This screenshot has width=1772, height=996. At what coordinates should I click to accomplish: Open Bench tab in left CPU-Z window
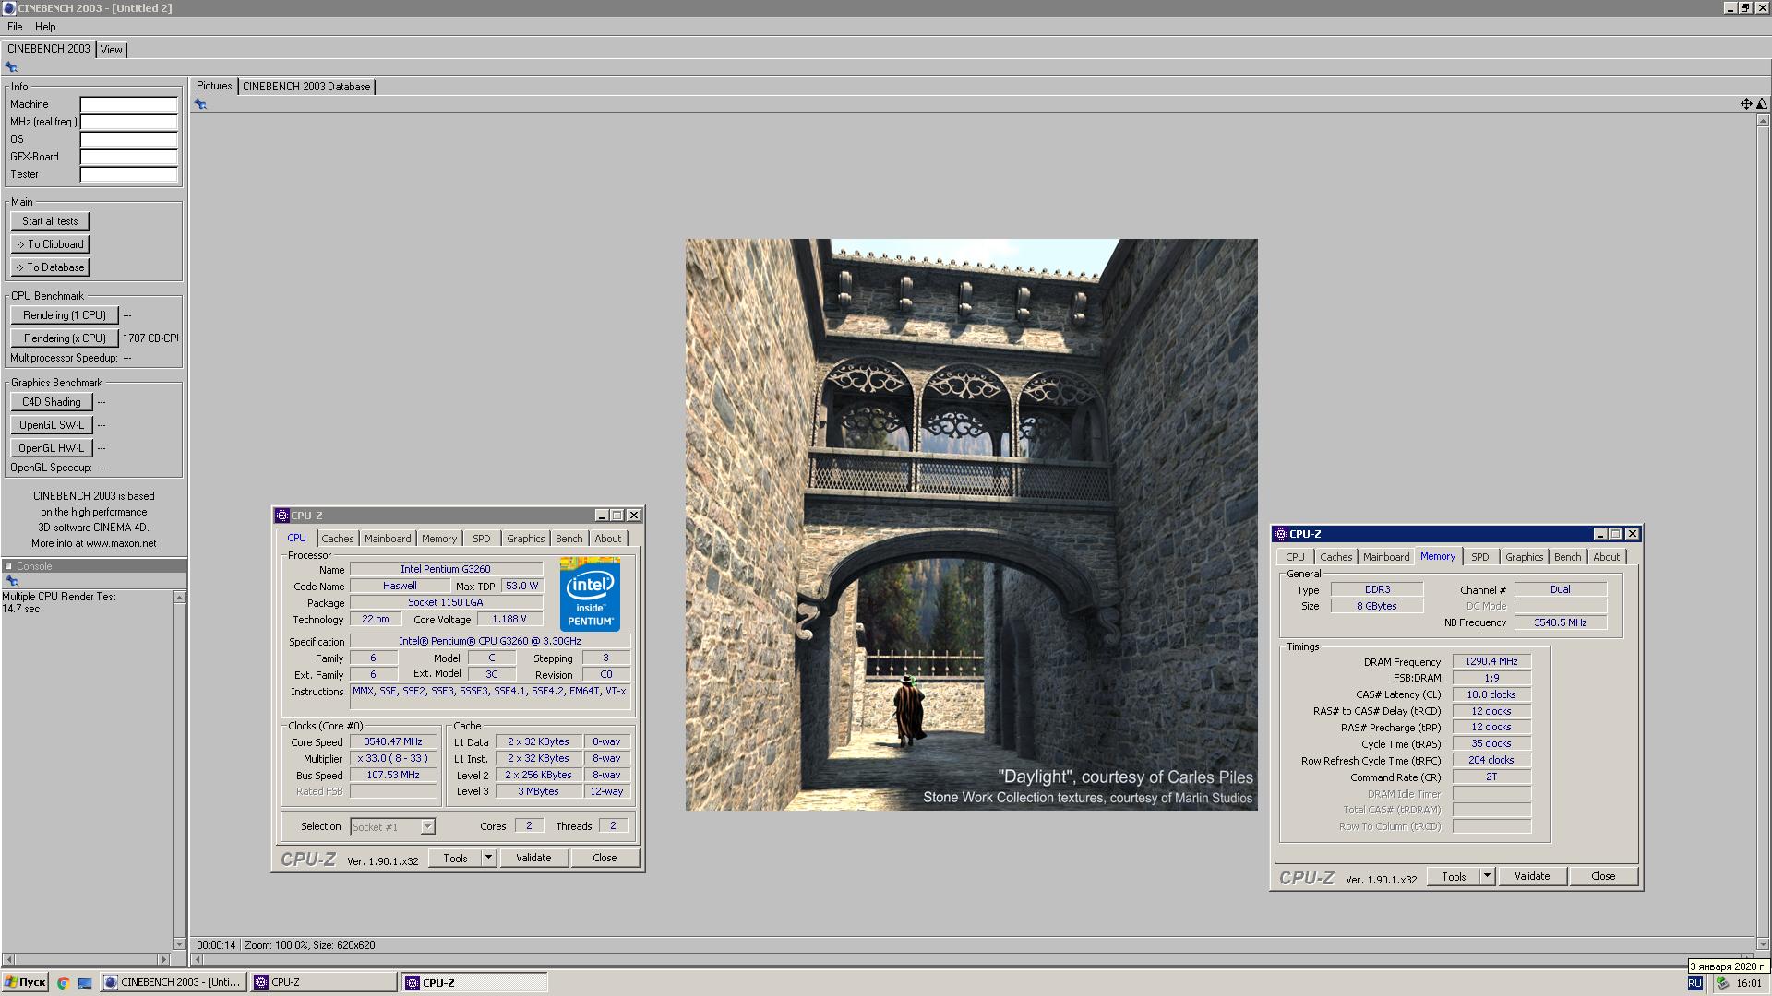click(x=569, y=539)
